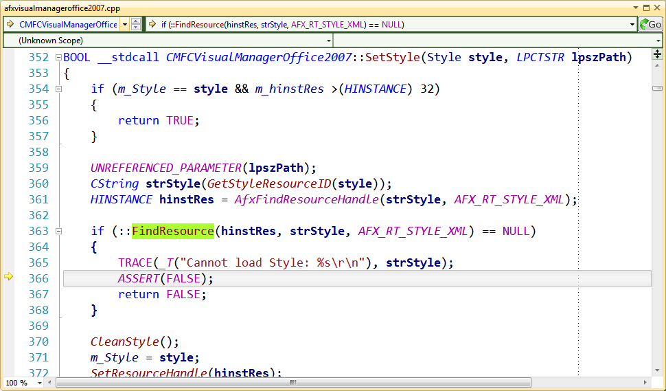Click the SetStyle function name on line 352
The height and width of the screenshot is (391, 666).
pyautogui.click(x=393, y=57)
